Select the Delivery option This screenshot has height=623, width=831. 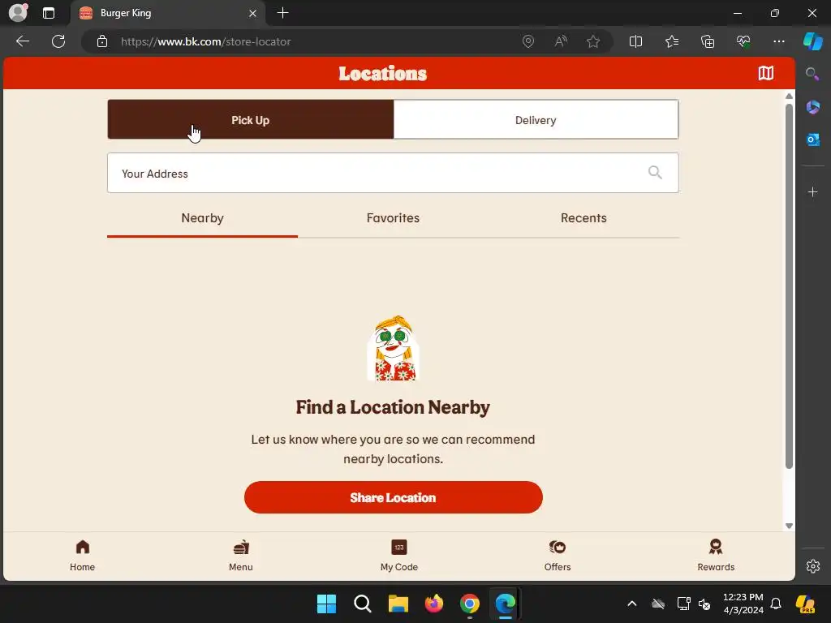pyautogui.click(x=536, y=120)
